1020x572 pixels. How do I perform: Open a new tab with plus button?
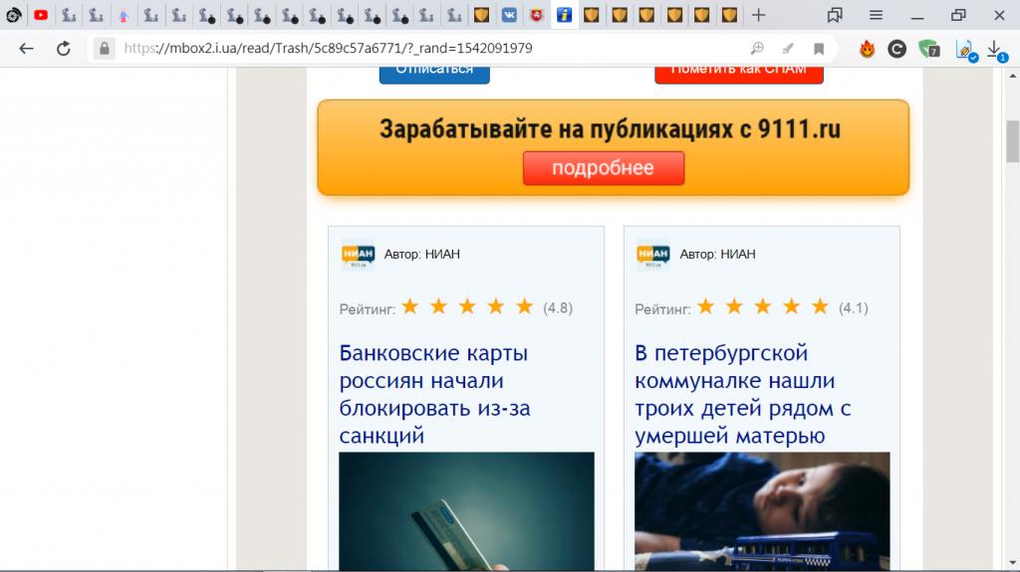pyautogui.click(x=759, y=15)
